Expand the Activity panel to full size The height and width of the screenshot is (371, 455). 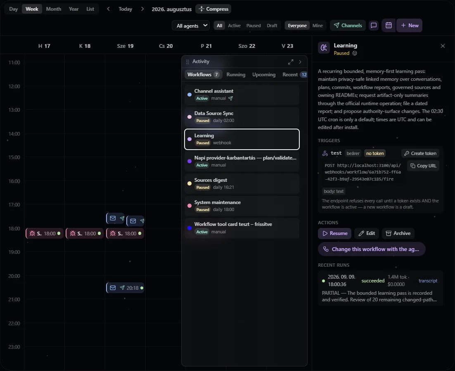[x=291, y=62]
